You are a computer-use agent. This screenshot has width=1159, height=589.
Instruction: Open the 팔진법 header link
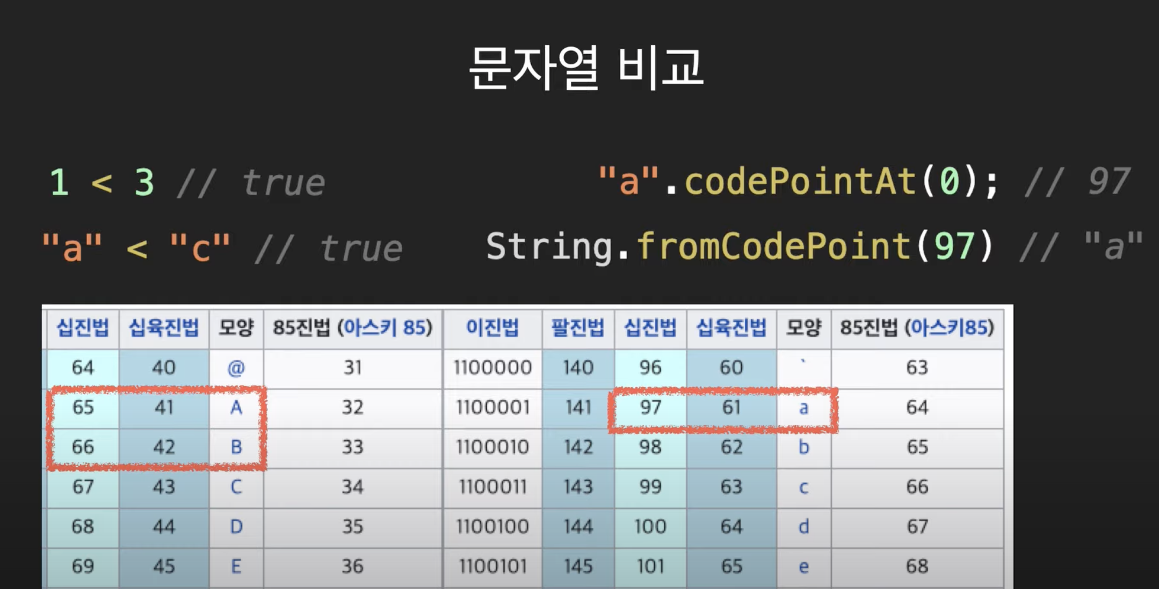tap(578, 327)
